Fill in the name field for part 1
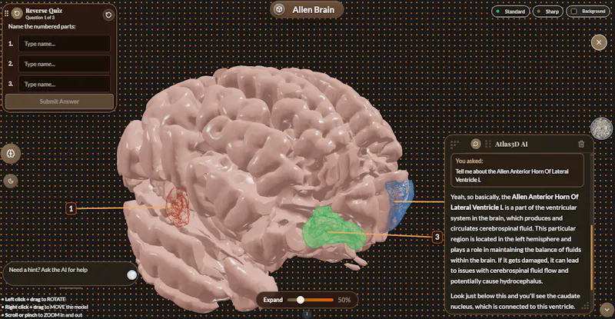This screenshot has width=615, height=319. point(65,44)
